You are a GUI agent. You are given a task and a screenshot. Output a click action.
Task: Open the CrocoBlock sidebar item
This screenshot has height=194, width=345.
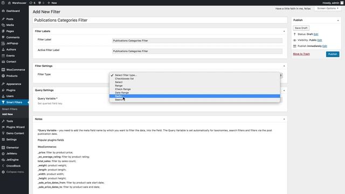pos(15,166)
